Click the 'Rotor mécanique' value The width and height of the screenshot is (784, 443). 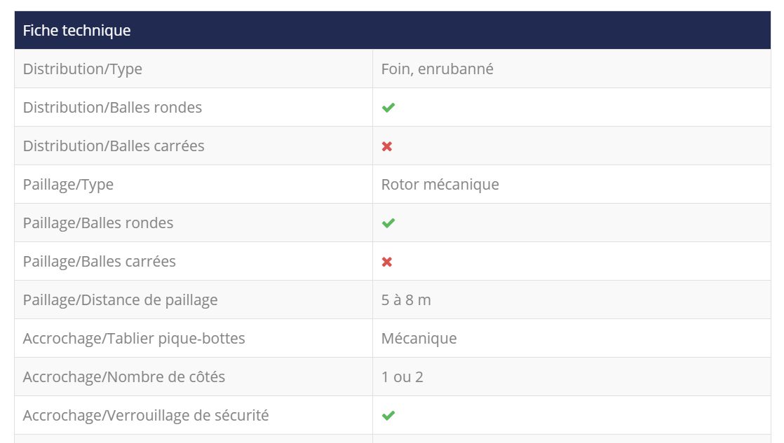click(x=440, y=185)
